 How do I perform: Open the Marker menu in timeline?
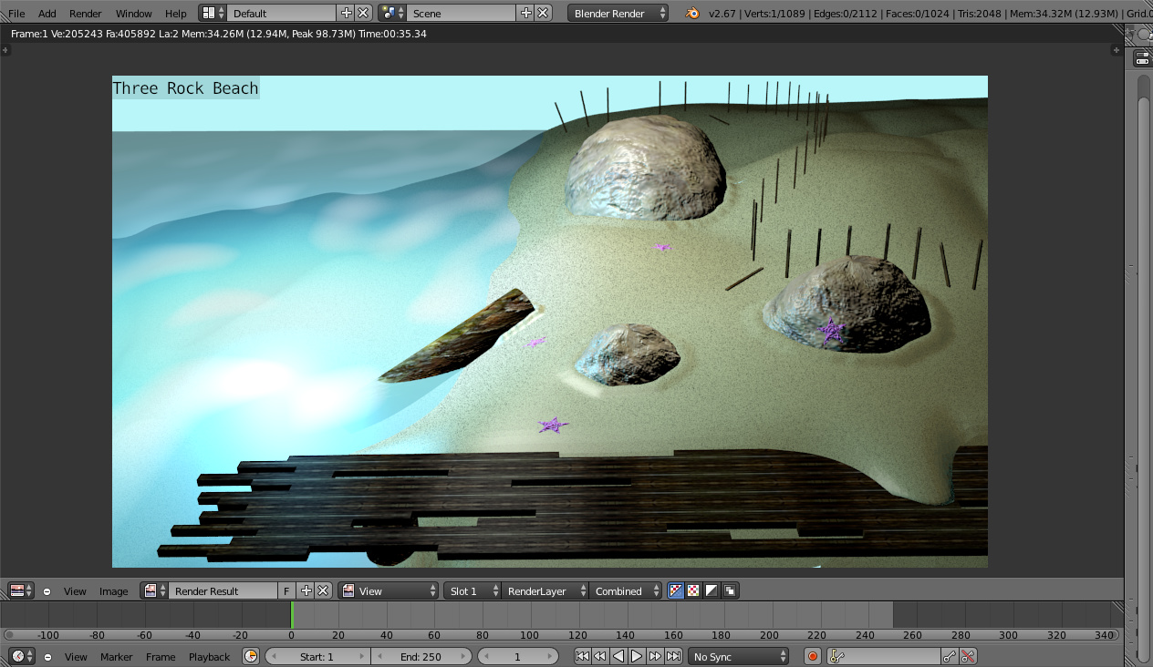point(117,657)
